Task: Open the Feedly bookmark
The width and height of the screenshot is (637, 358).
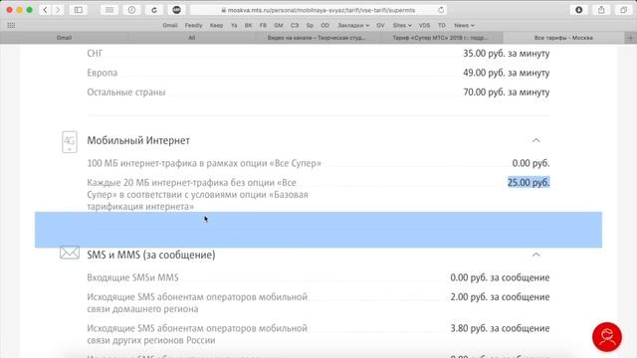Action: pyautogui.click(x=193, y=25)
